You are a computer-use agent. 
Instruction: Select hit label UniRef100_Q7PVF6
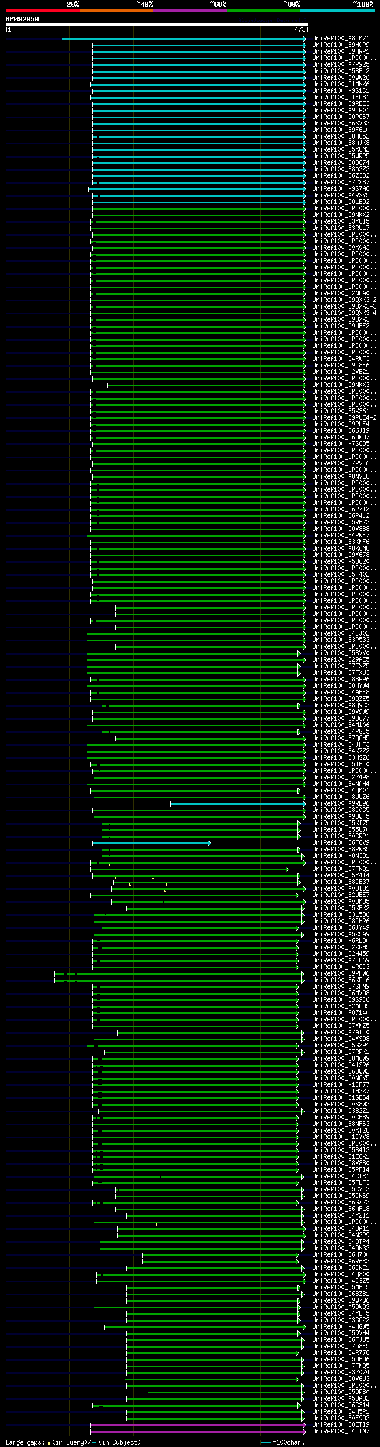(341, 463)
